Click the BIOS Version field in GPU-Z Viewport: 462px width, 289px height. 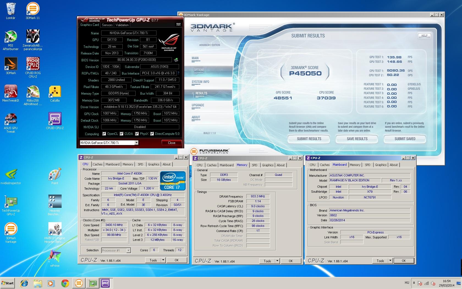[137, 60]
